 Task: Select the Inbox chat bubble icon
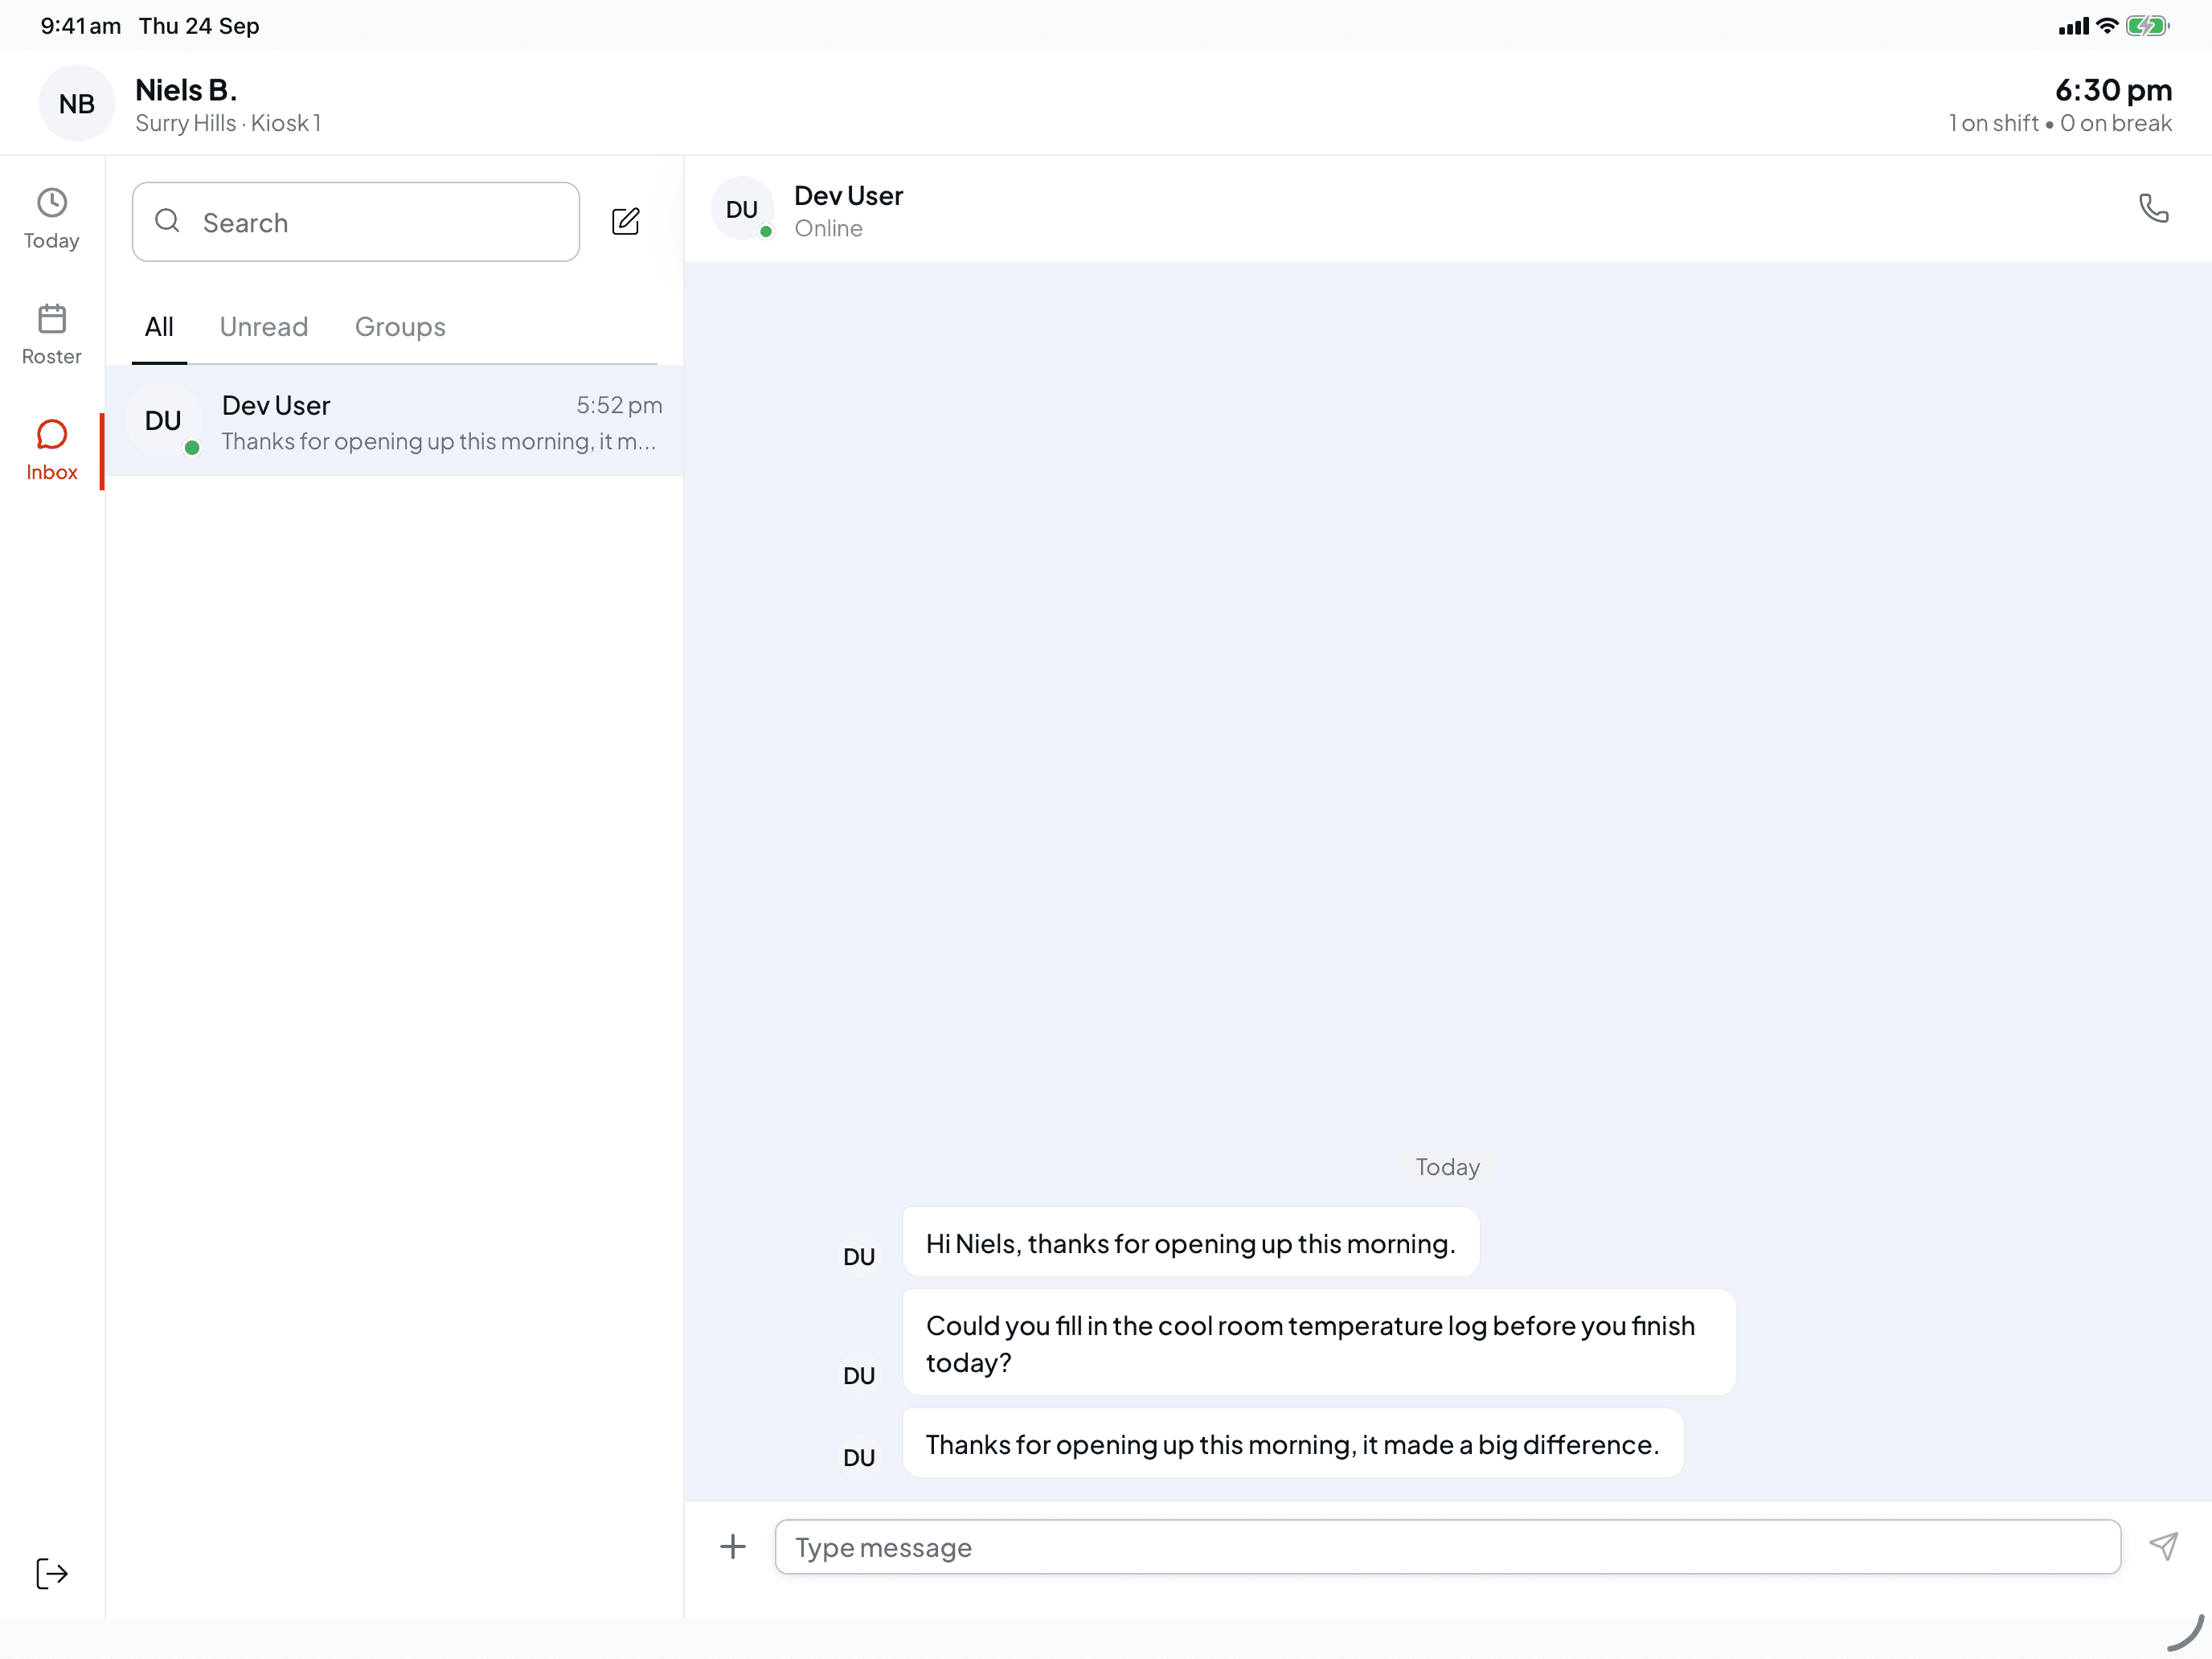pos(52,435)
